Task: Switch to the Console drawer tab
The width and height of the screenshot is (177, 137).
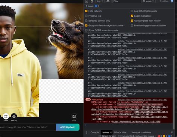Action: click(95, 133)
